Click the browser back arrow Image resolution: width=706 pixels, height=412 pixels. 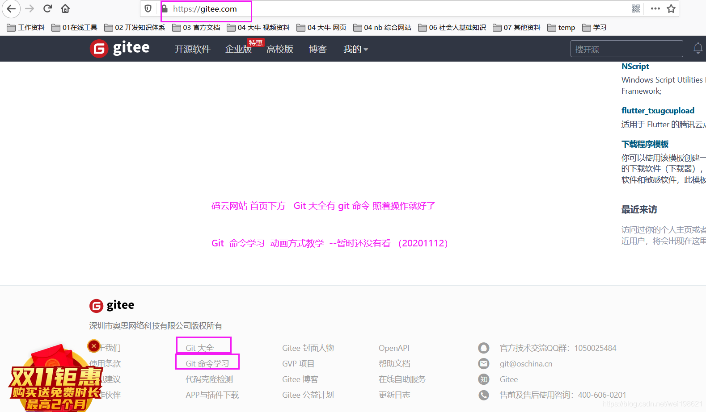(x=11, y=8)
